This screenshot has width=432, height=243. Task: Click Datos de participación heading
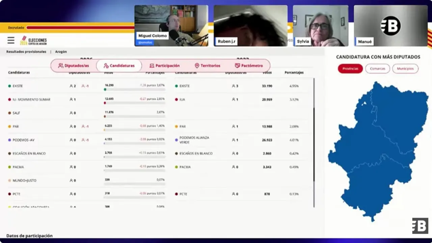click(x=29, y=236)
